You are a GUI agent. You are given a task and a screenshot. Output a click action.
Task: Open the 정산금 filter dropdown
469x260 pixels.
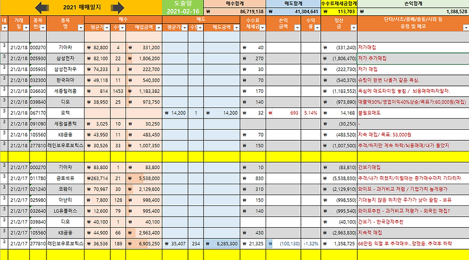coord(354,28)
